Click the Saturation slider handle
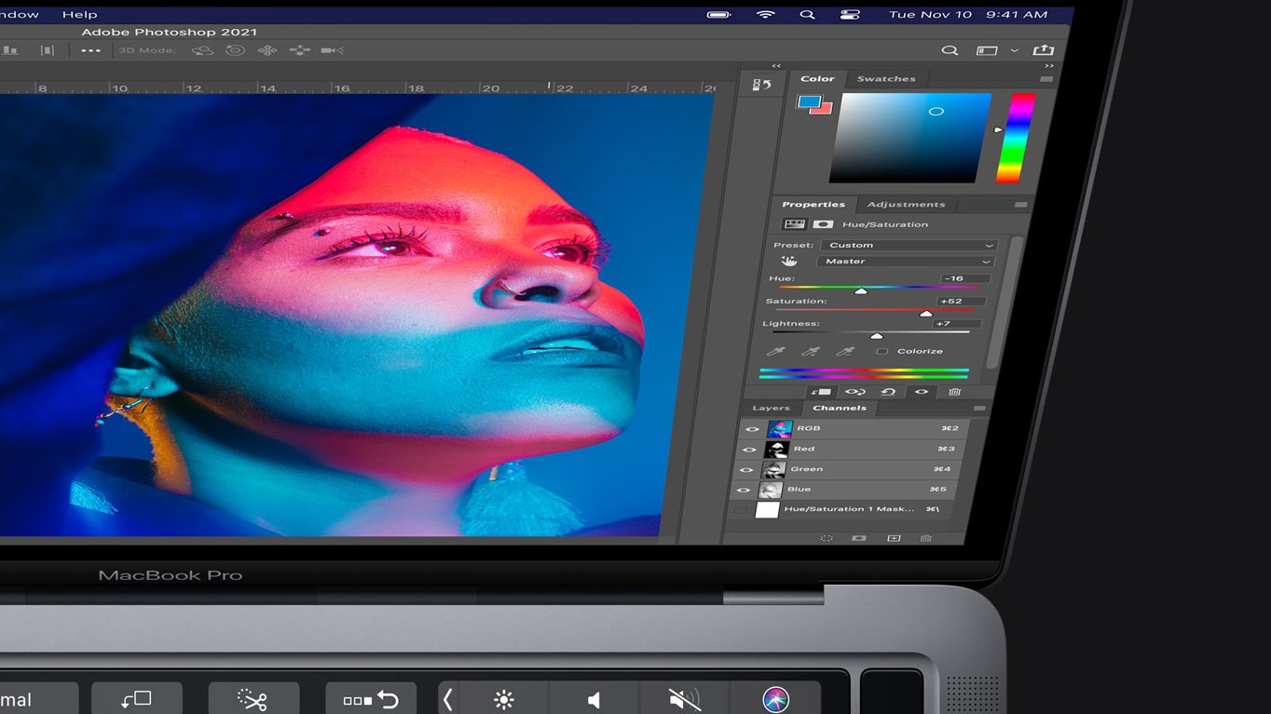 pyautogui.click(x=925, y=314)
